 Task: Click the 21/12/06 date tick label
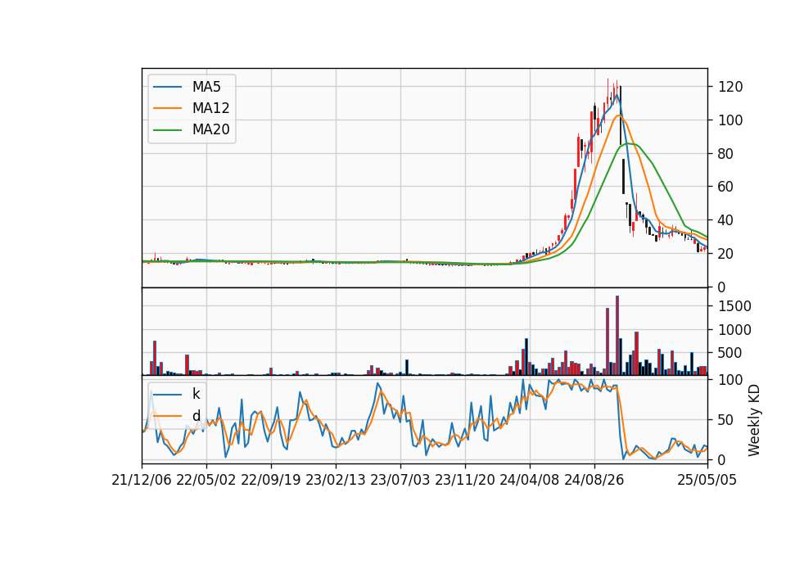pyautogui.click(x=142, y=480)
